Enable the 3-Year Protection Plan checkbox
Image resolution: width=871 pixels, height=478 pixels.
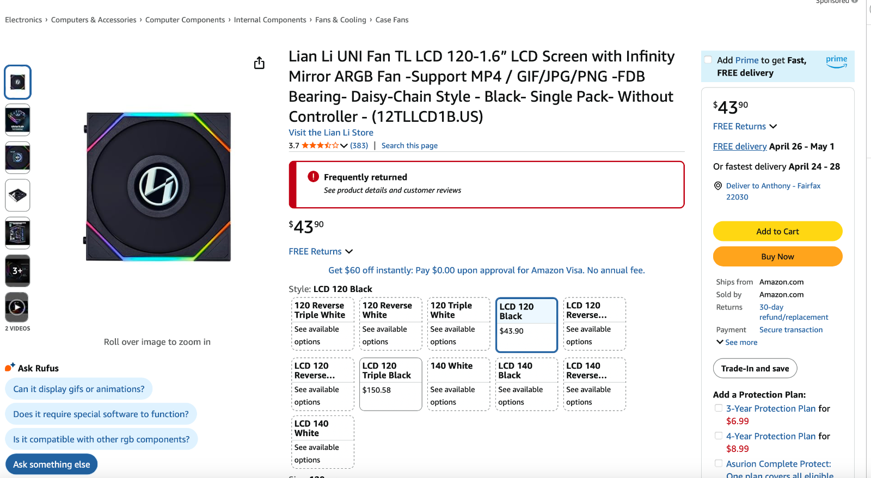pos(719,408)
